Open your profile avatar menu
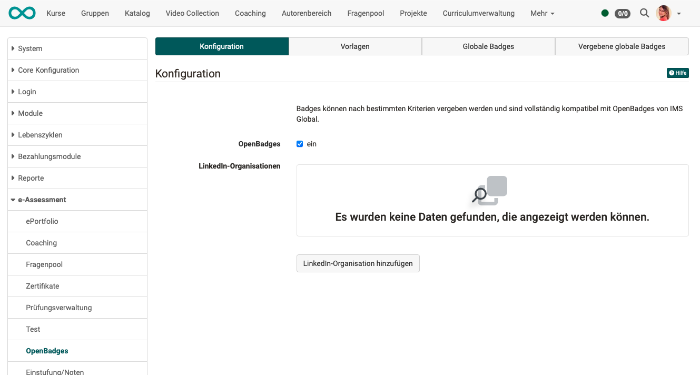The width and height of the screenshot is (700, 375). click(663, 13)
